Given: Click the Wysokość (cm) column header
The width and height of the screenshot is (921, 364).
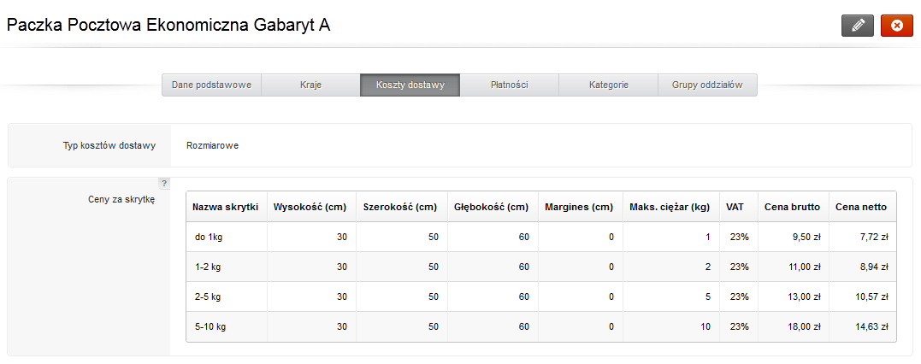Looking at the screenshot, I should (310, 207).
